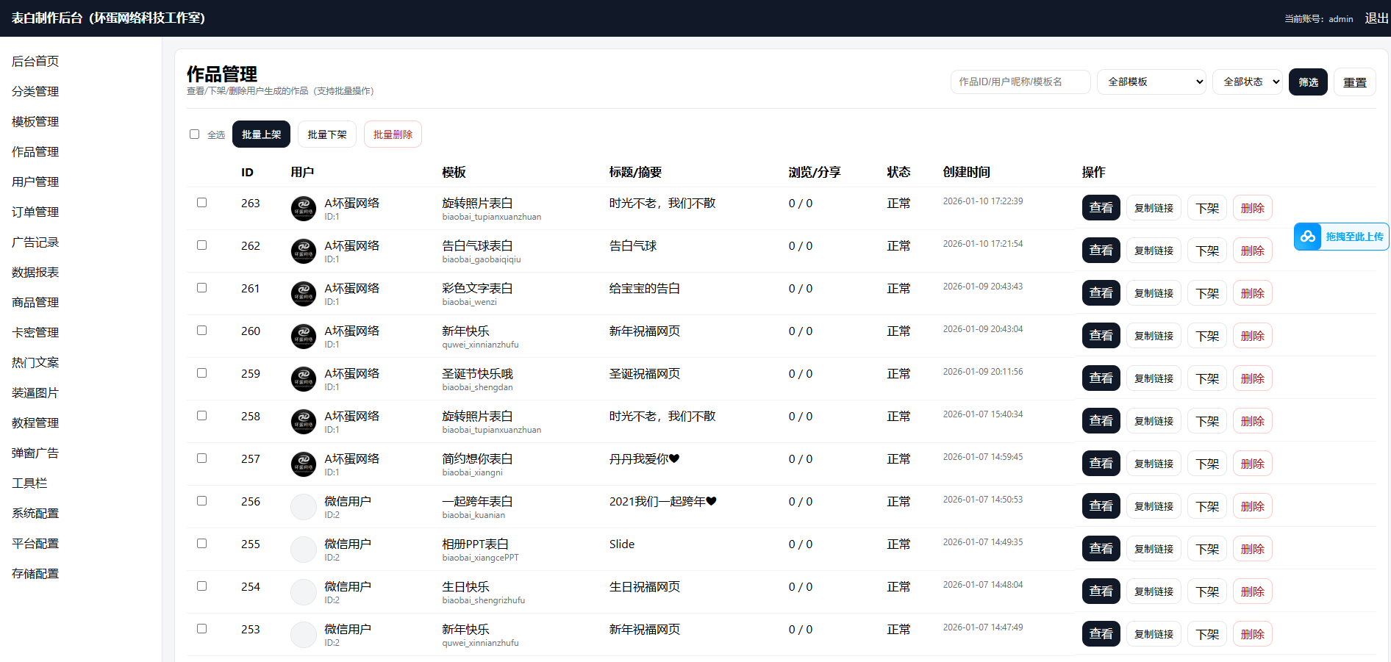Toggle the 全选 select-all checkbox
This screenshot has height=662, width=1391.
pos(195,134)
